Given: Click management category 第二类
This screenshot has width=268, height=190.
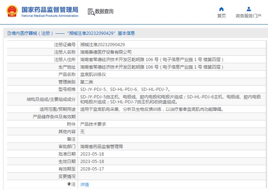Looking at the screenshot, I should (86, 82).
